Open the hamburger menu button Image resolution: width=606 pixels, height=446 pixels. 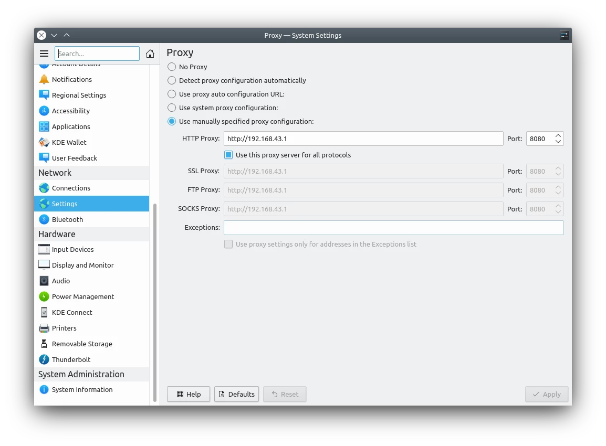pos(44,53)
